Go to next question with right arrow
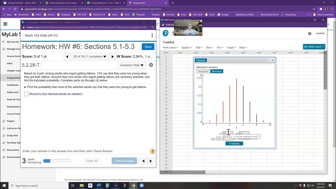Image resolution: width=336 pixels, height=189 pixels. tap(113, 56)
